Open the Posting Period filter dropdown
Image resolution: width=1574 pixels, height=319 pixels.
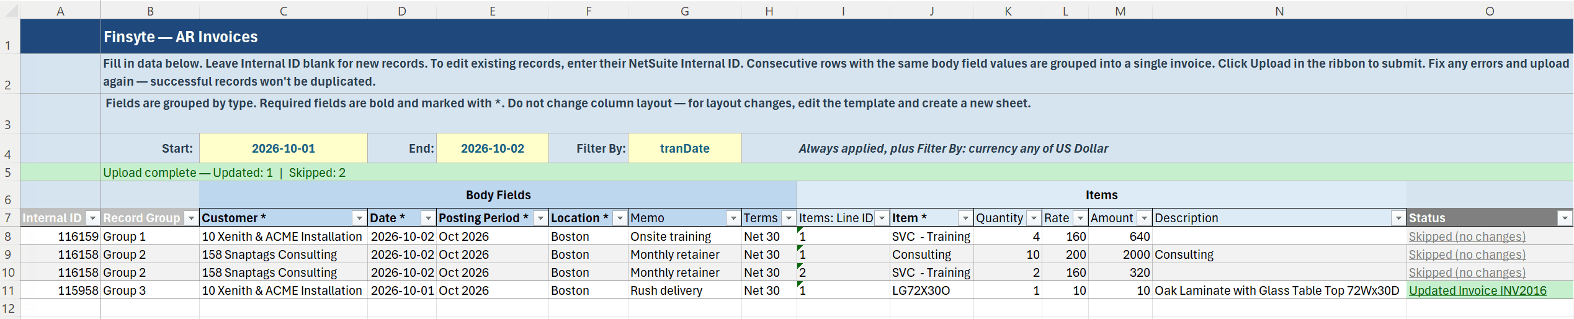coord(540,218)
